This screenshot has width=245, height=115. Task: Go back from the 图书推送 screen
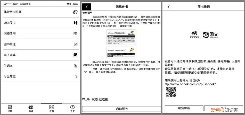point(169,7)
